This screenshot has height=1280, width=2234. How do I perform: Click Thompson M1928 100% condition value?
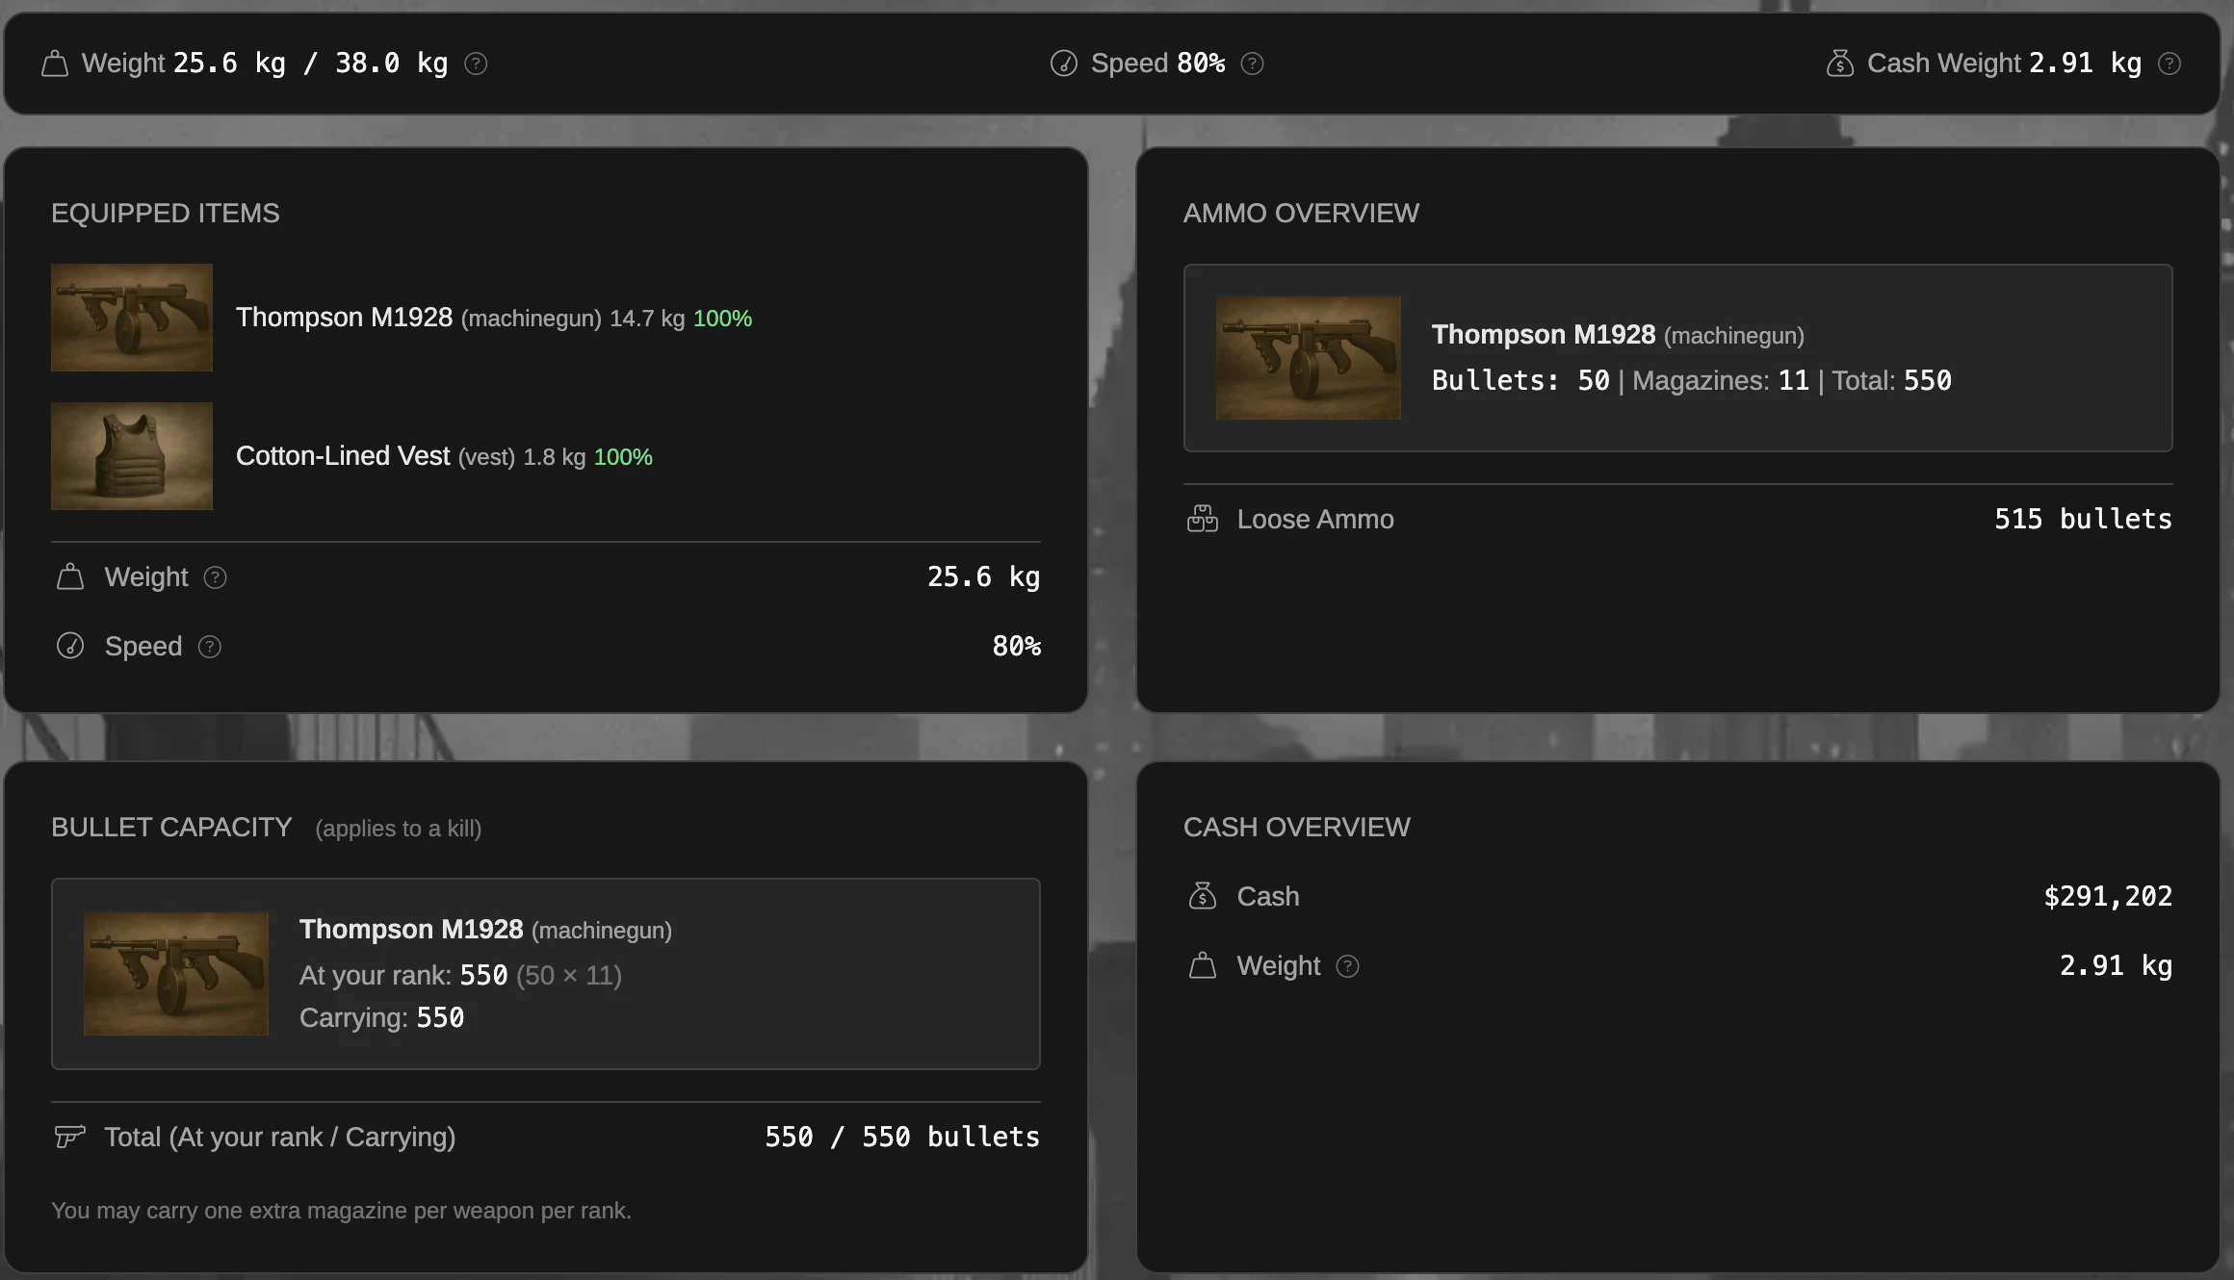click(722, 319)
